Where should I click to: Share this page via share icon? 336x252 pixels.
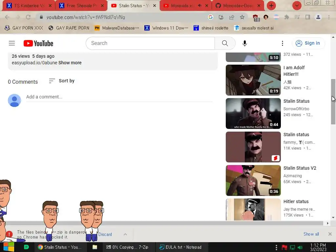pyautogui.click(x=232, y=17)
